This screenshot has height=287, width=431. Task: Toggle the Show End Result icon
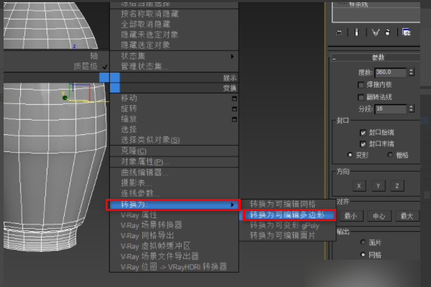[357, 32]
